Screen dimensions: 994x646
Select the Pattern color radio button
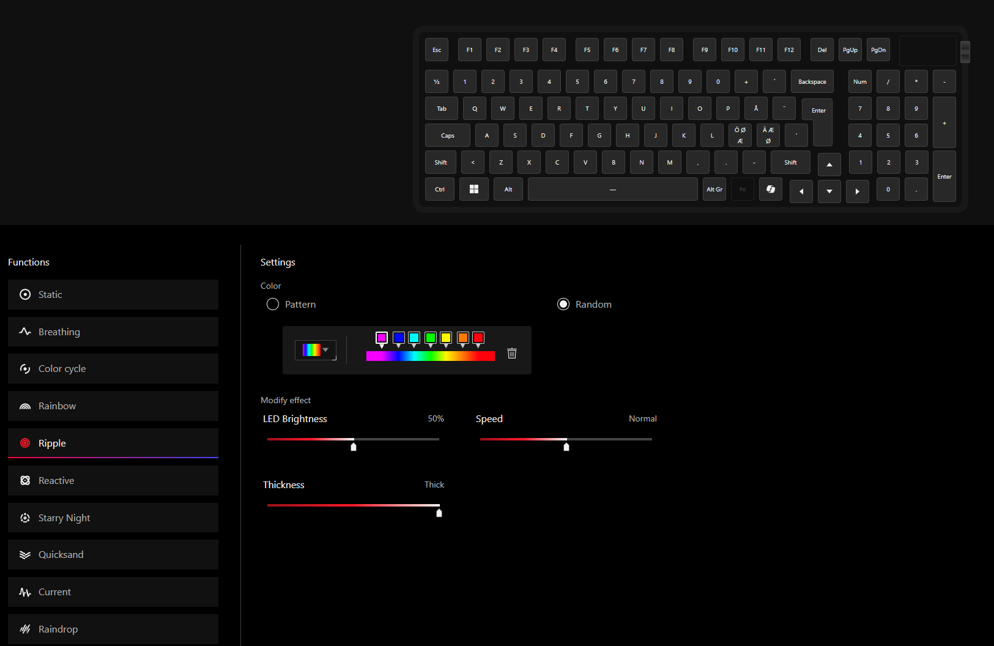tap(273, 305)
